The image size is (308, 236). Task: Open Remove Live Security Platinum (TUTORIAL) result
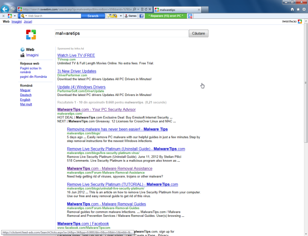pos(122,184)
